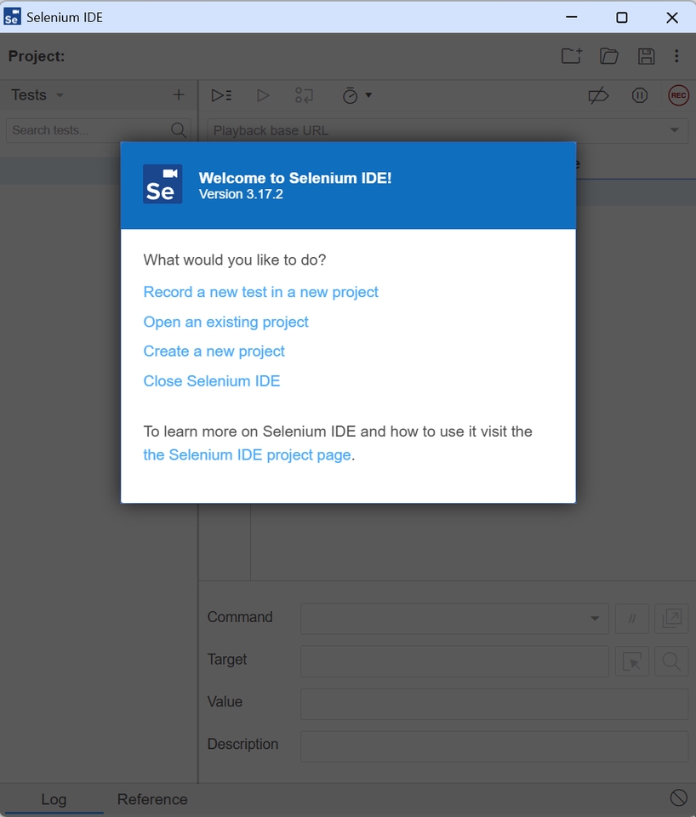Click Record a new test in a new project
696x817 pixels.
[x=260, y=292]
